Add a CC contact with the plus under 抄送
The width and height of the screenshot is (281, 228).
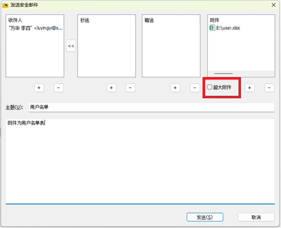tap(111, 88)
